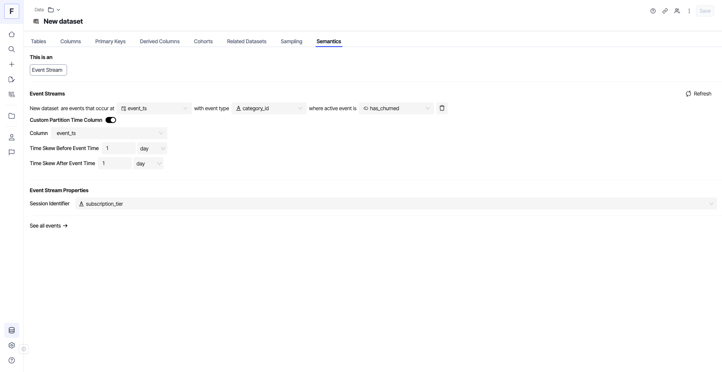Toggle off Custom Partition Time Column
Screen dimensions: 722x372
[111, 120]
